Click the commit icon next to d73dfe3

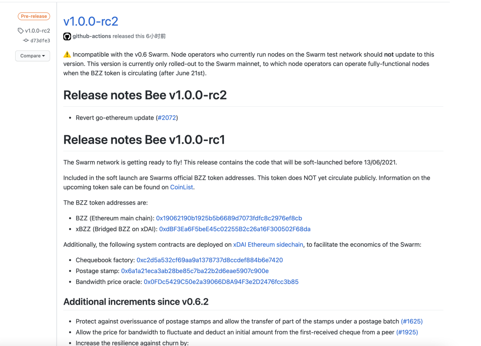26,40
